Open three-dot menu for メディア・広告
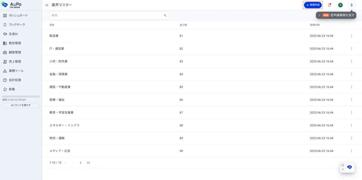362x180 pixels. click(x=351, y=151)
